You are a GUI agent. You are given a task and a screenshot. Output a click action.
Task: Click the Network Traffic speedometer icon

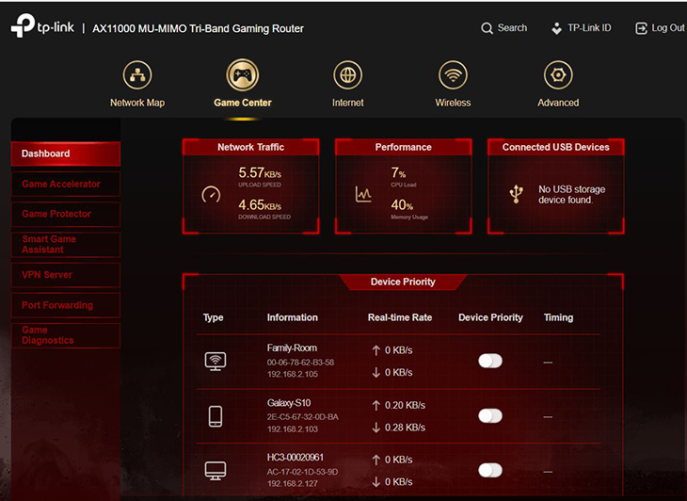(x=211, y=195)
